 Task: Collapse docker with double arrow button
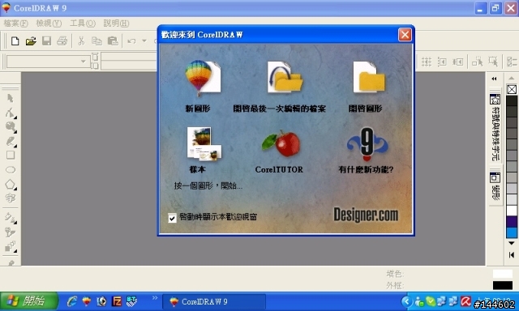point(494,79)
